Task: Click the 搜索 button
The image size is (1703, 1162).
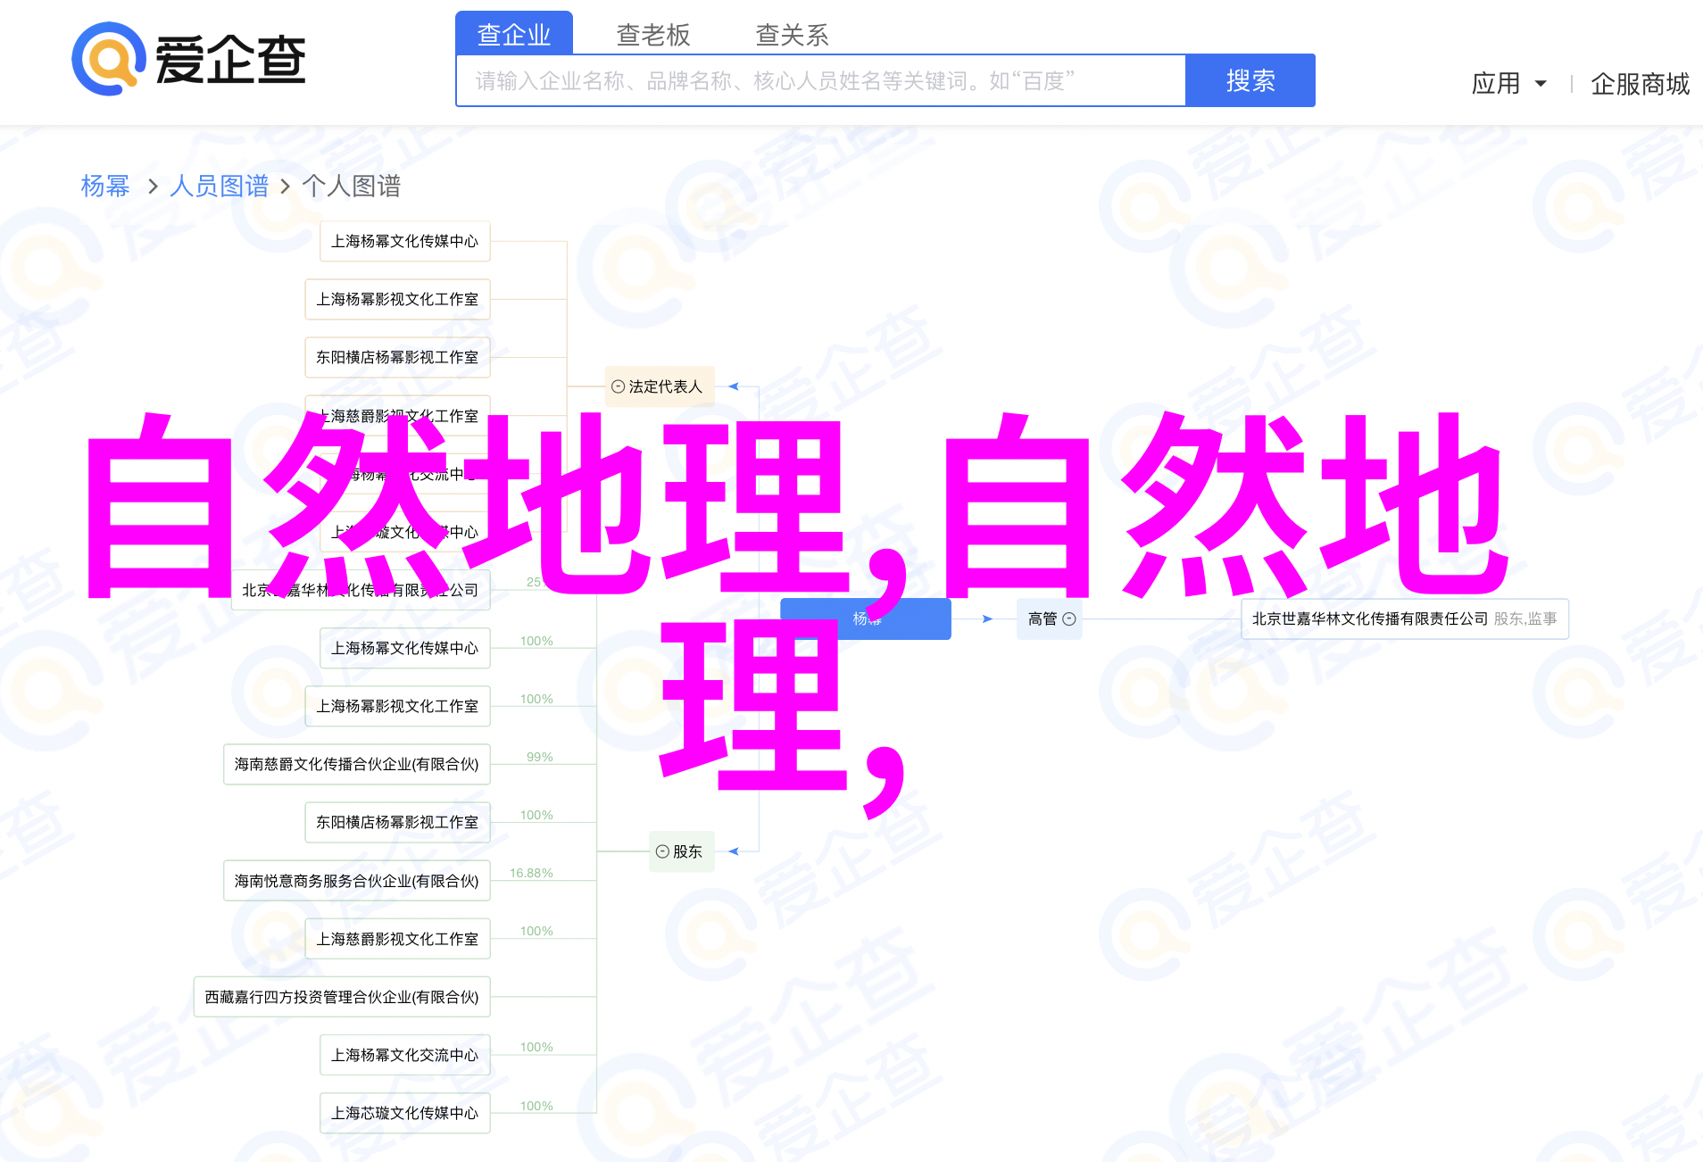Action: [x=1250, y=81]
